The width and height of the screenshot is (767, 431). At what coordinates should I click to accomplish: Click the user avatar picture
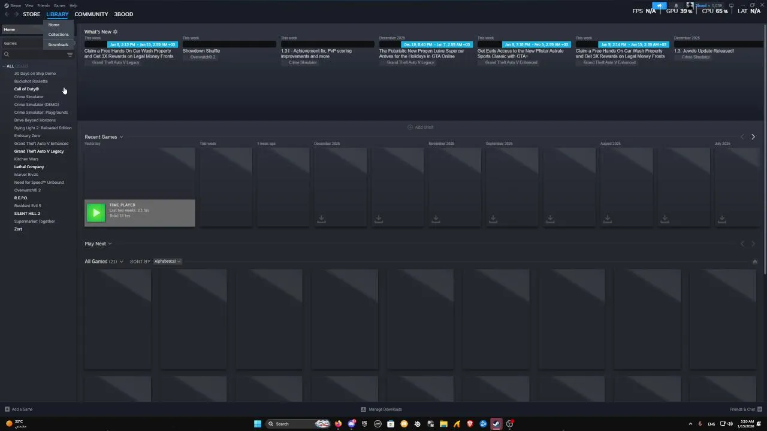pyautogui.click(x=690, y=5)
